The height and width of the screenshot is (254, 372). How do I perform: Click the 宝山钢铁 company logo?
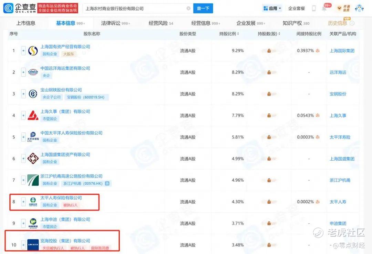point(33,94)
